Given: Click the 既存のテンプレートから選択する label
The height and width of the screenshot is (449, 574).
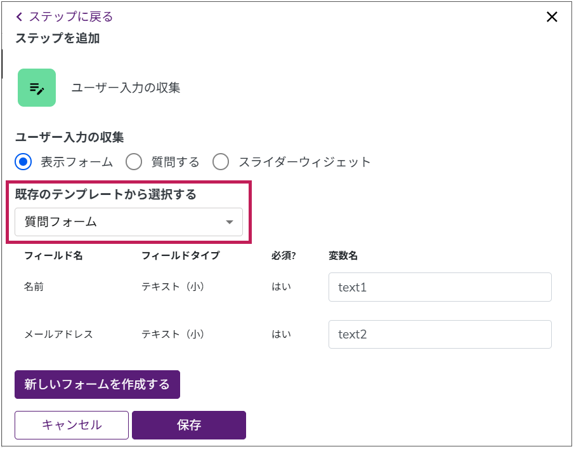Looking at the screenshot, I should pos(105,194).
